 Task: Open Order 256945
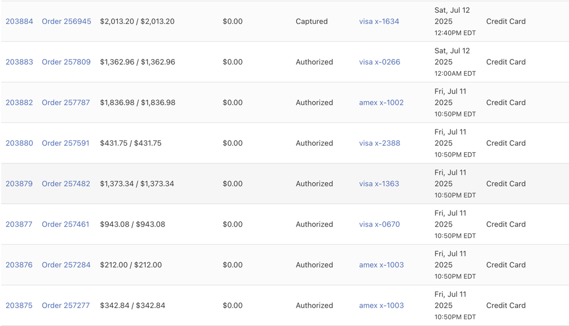pos(66,21)
